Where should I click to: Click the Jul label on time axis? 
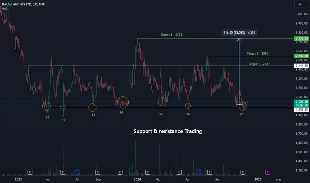[77, 179]
